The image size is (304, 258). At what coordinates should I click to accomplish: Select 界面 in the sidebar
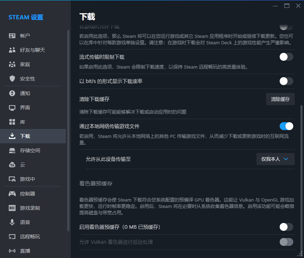point(33,108)
